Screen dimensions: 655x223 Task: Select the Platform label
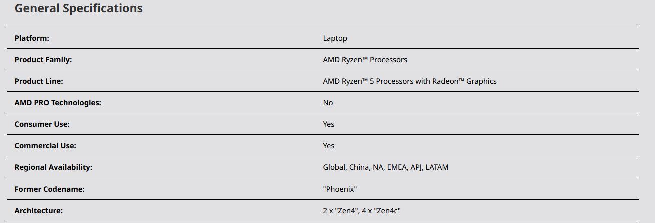(32, 38)
